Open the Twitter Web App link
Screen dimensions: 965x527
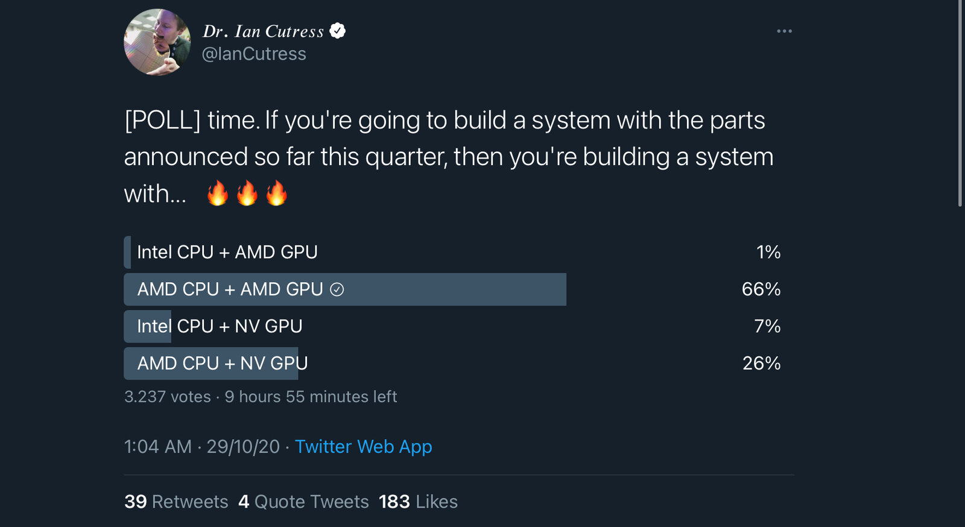click(363, 447)
